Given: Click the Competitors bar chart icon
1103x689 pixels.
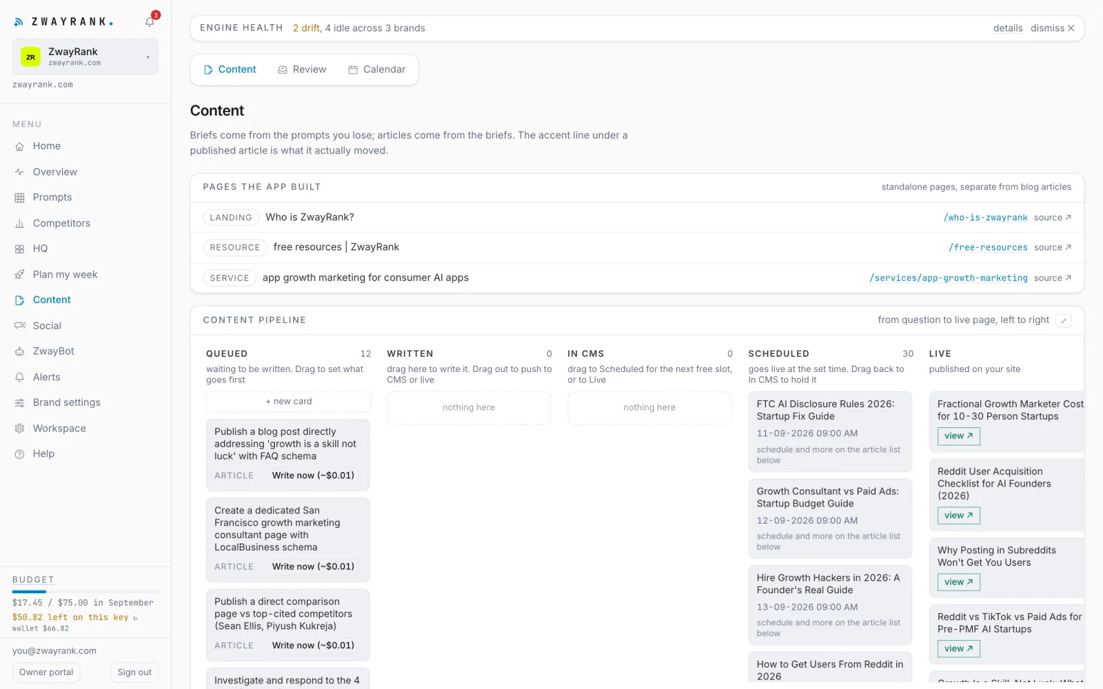Looking at the screenshot, I should click(19, 223).
